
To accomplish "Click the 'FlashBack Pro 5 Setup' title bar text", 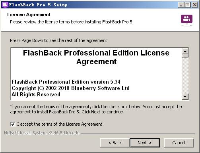I will point(38,5).
